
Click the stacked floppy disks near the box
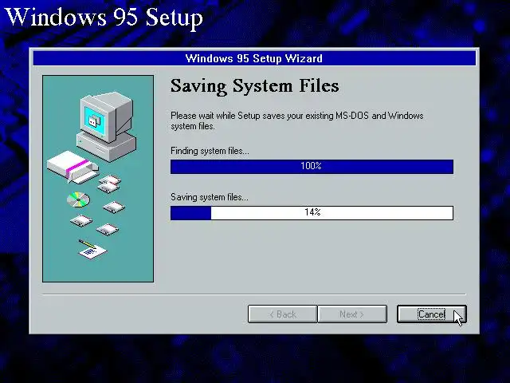click(109, 184)
